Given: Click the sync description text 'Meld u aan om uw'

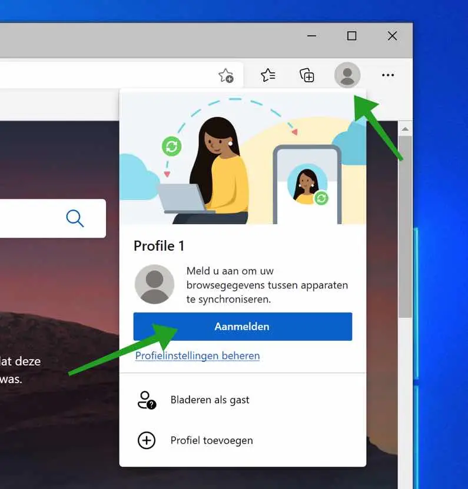Looking at the screenshot, I should [x=230, y=271].
